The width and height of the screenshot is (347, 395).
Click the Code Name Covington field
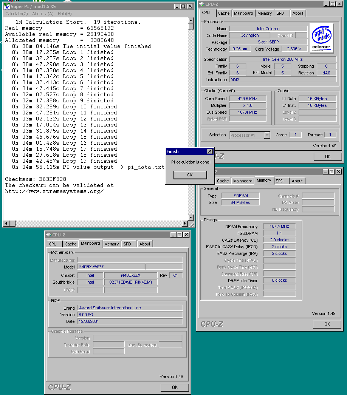click(249, 35)
